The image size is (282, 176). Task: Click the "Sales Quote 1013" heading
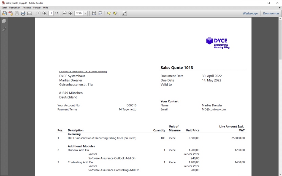177,68
